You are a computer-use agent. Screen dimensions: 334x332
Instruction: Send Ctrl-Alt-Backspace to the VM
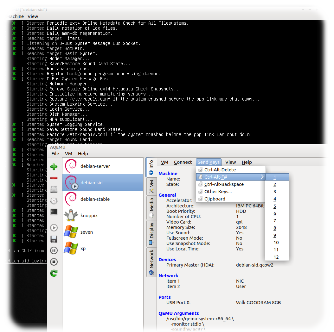click(231, 184)
